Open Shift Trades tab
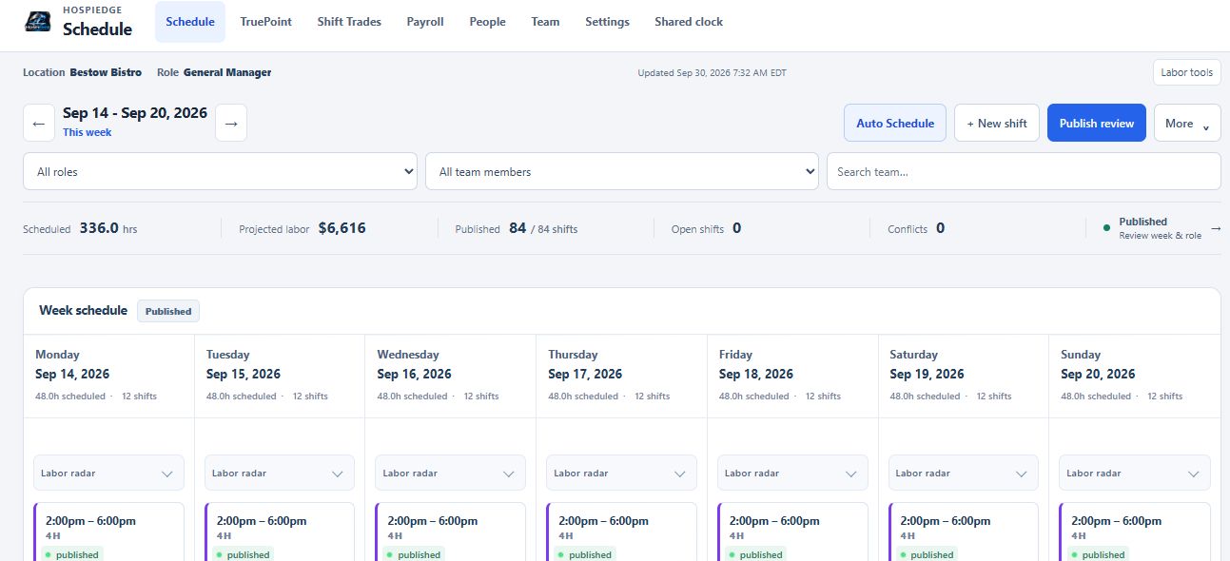1230x561 pixels. (x=349, y=22)
